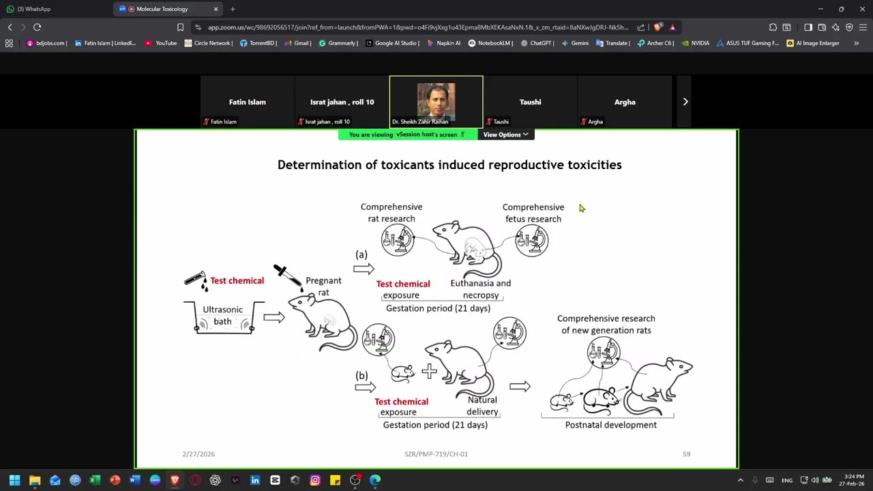Open OBS Studio from the taskbar

pyautogui.click(x=355, y=480)
